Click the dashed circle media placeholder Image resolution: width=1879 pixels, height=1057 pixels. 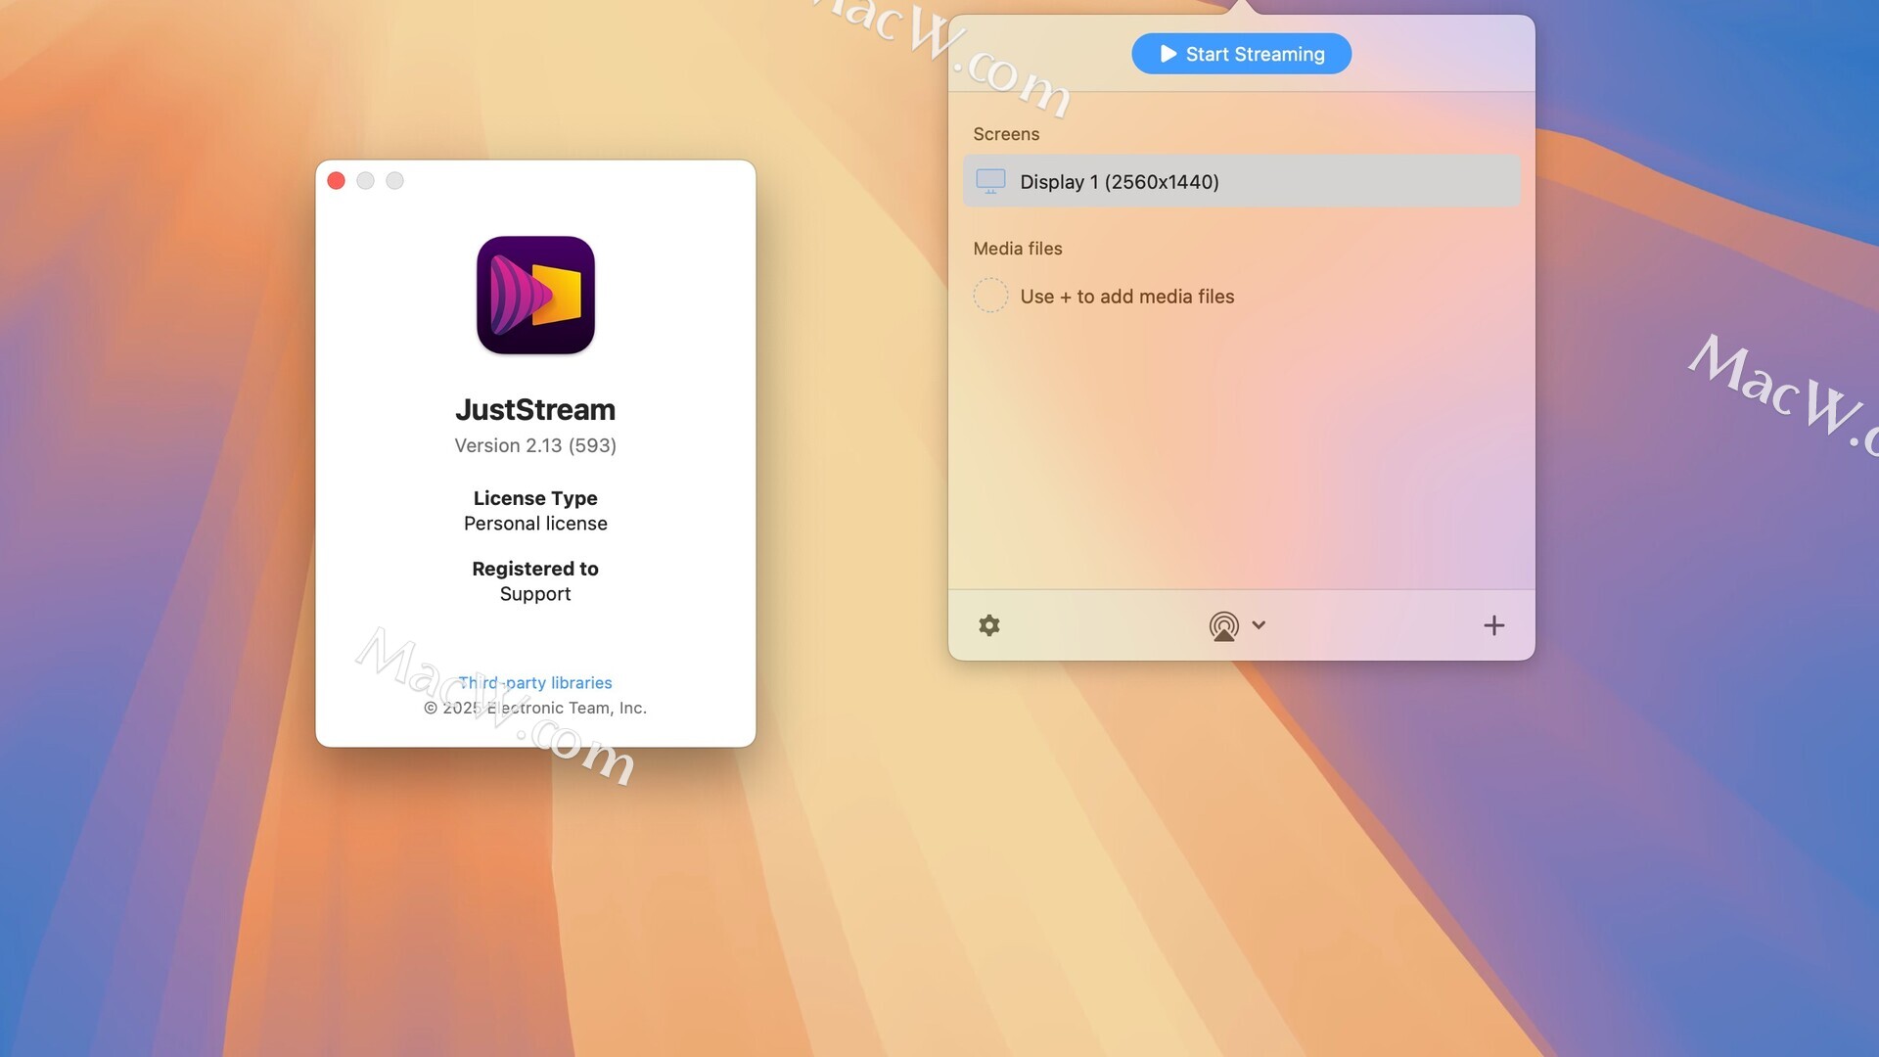(990, 296)
